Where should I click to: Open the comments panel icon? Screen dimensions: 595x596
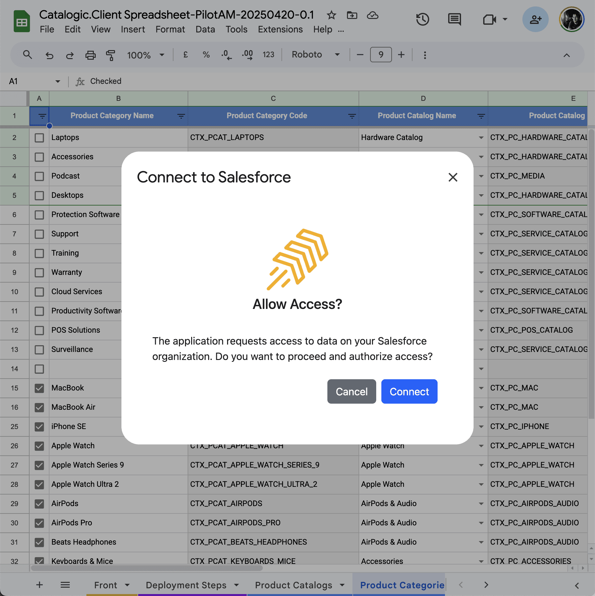click(x=454, y=19)
